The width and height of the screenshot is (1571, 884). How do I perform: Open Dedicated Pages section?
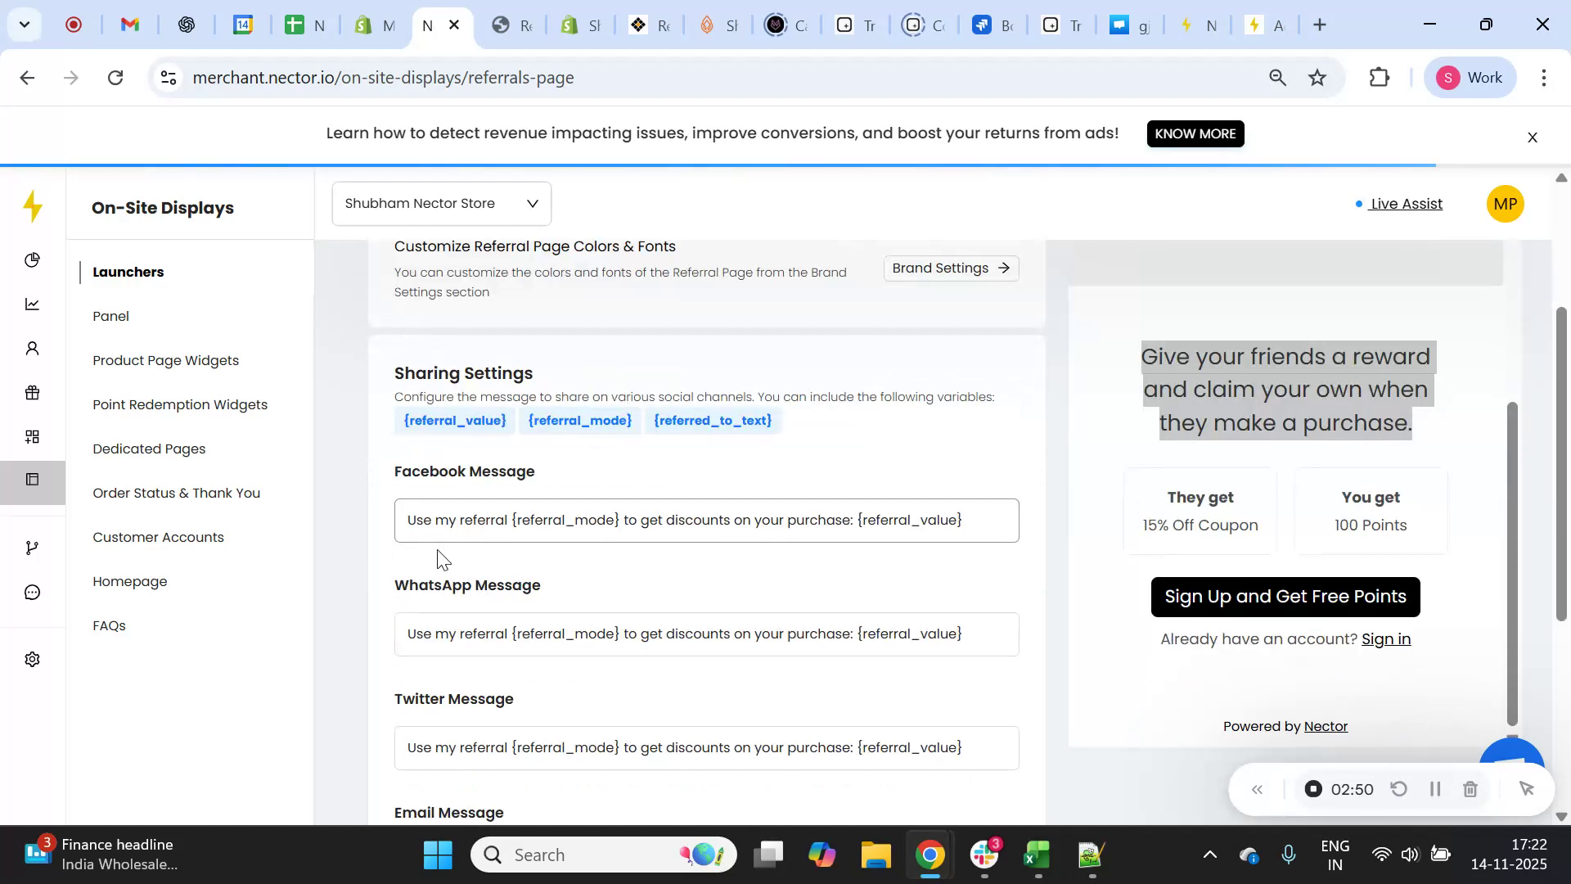click(x=149, y=449)
